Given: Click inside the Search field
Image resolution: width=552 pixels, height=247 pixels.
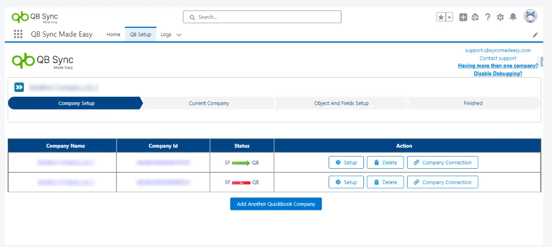Looking at the screenshot, I should click(x=262, y=17).
